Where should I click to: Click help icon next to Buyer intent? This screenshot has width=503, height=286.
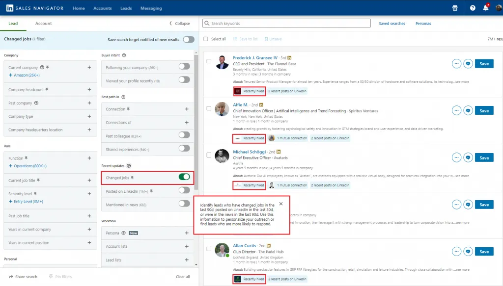(x=124, y=55)
